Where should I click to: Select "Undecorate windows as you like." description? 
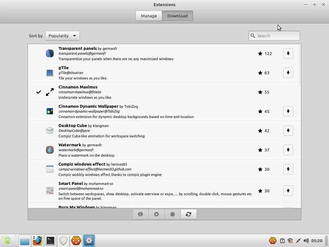point(85,97)
